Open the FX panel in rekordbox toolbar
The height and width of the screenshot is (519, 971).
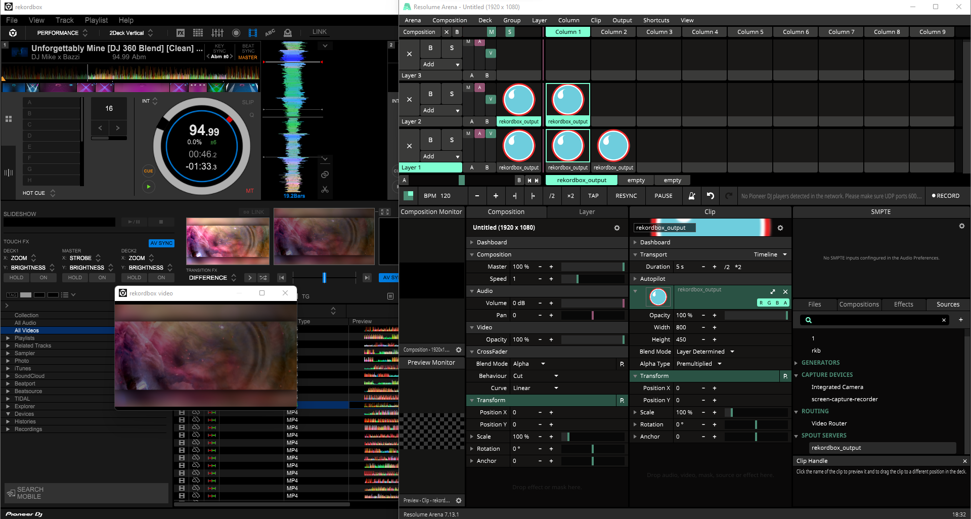pyautogui.click(x=181, y=33)
